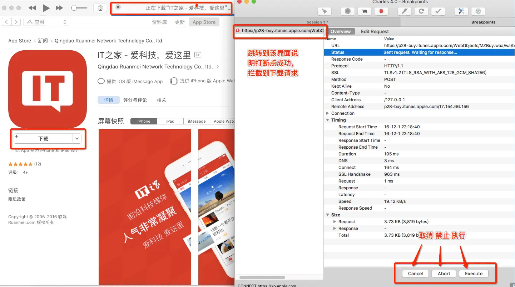The width and height of the screenshot is (515, 287).
Task: Expand the Request size row
Action: (335, 222)
